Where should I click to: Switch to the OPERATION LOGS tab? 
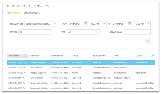coord(32,13)
